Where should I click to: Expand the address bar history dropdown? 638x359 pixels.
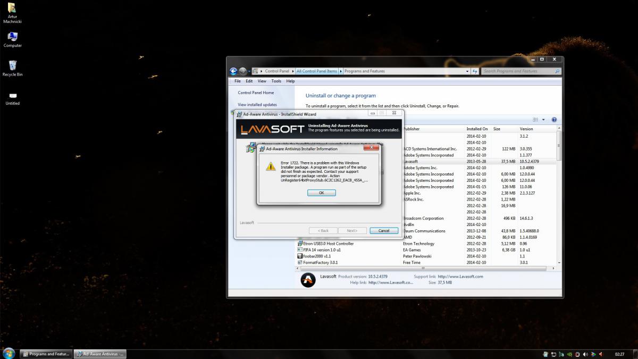tap(467, 71)
